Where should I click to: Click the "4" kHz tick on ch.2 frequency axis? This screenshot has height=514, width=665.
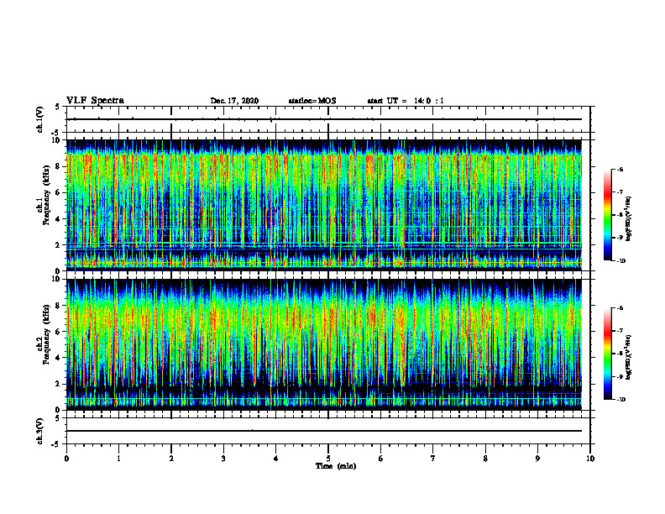tap(60, 358)
